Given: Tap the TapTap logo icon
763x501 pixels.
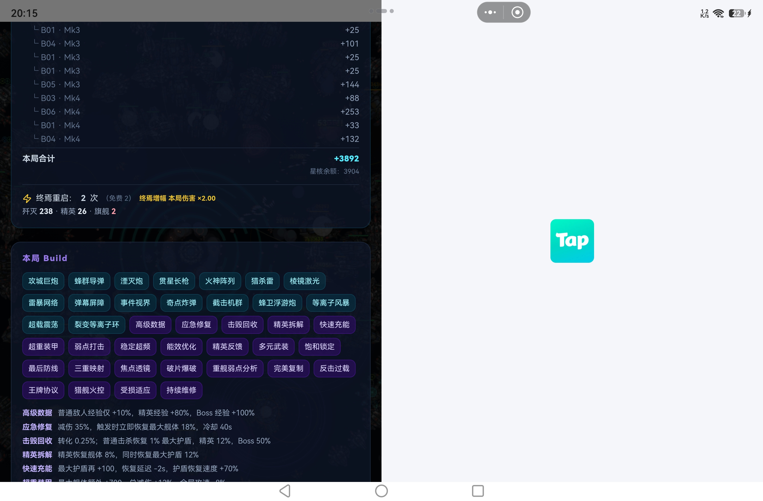Looking at the screenshot, I should (572, 241).
